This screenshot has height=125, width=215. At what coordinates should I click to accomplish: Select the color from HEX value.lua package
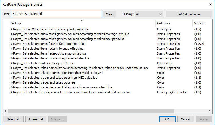coord(54,78)
